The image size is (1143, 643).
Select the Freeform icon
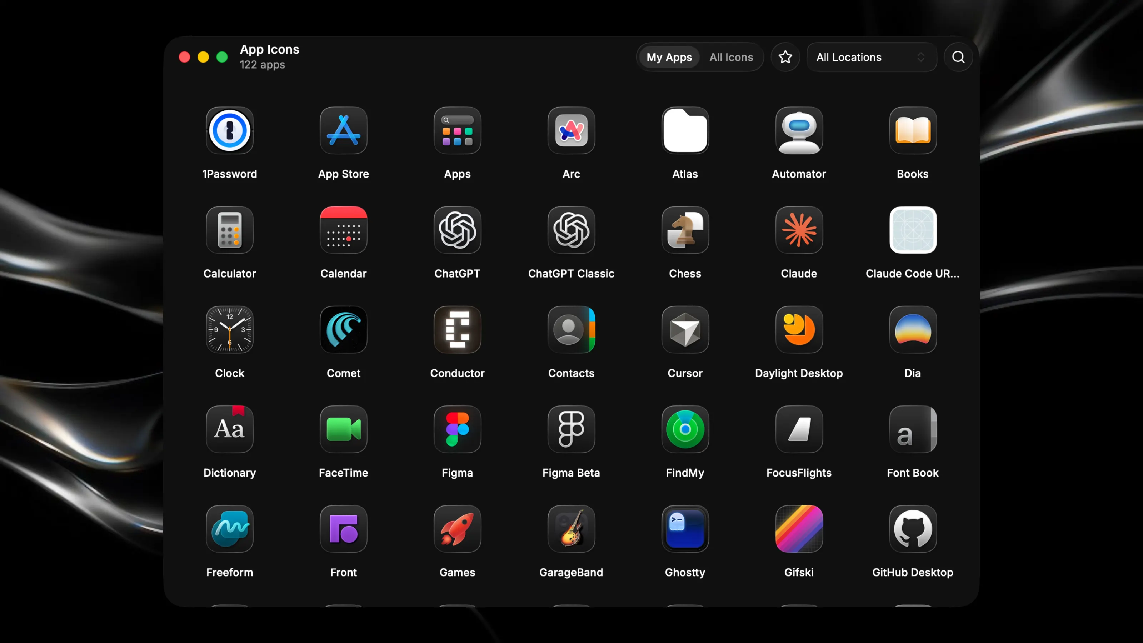click(229, 529)
